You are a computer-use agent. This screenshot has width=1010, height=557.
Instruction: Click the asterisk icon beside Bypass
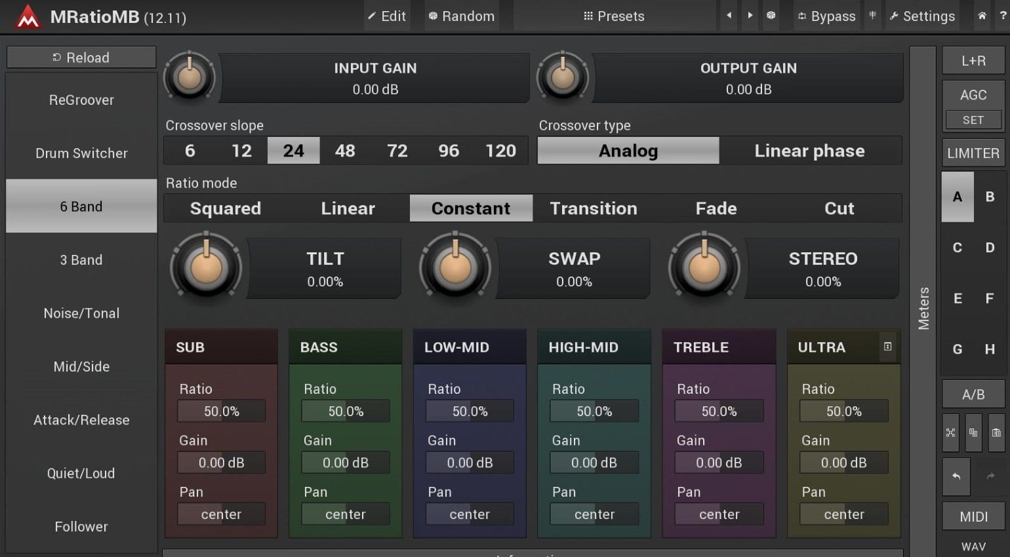point(872,16)
